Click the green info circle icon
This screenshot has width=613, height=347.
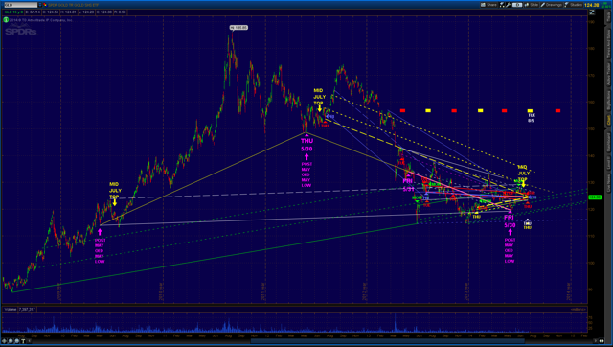6,20
